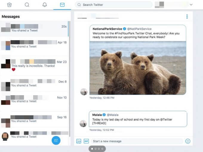
Task: Select the first carousel dot
Action: click(x=92, y=149)
